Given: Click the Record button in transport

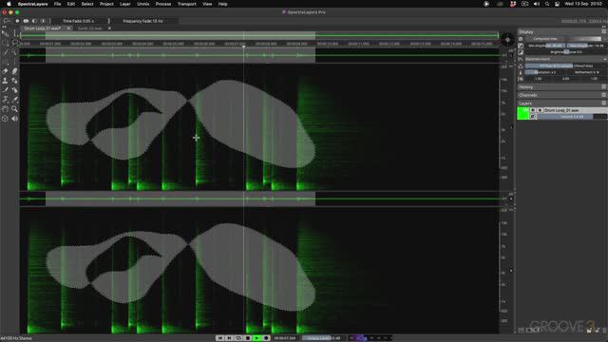Looking at the screenshot, I should pyautogui.click(x=266, y=338).
